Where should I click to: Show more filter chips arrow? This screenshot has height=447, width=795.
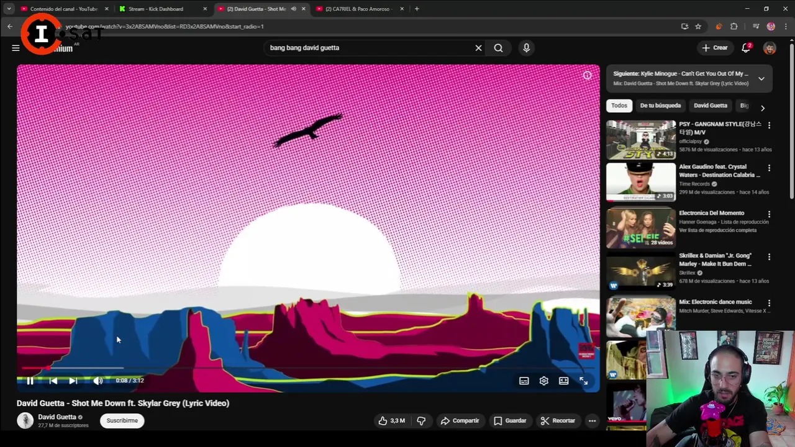tap(763, 107)
